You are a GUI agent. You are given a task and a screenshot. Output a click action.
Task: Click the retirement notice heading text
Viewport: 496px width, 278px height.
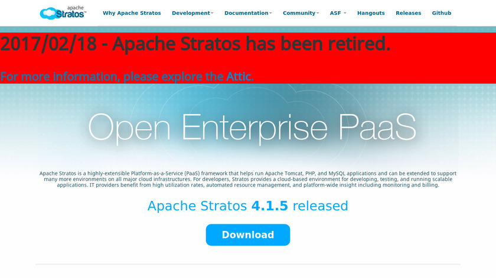[195, 44]
